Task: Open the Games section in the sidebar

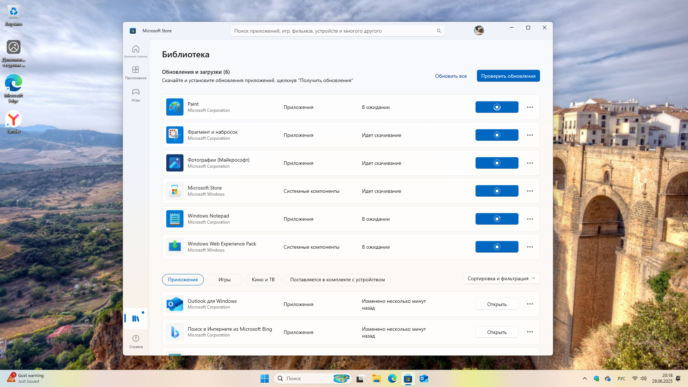Action: click(135, 94)
